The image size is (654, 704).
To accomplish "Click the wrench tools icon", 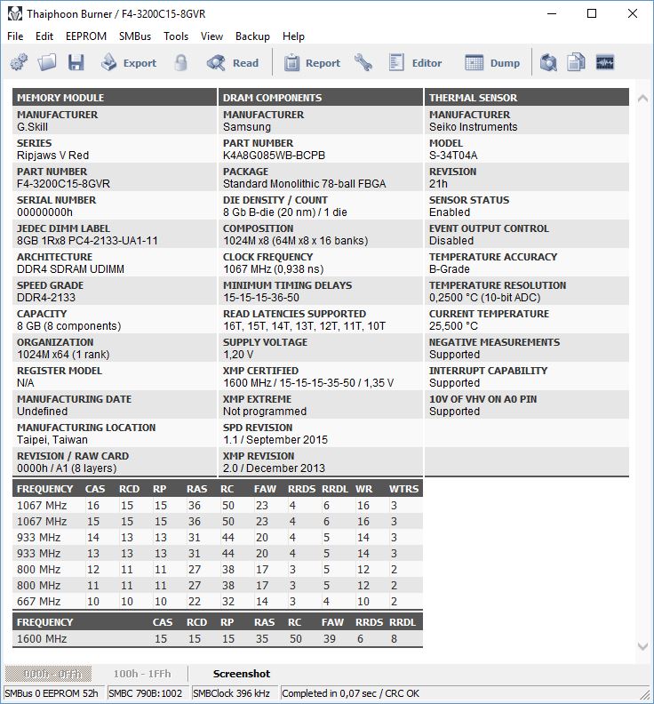I will (x=363, y=63).
